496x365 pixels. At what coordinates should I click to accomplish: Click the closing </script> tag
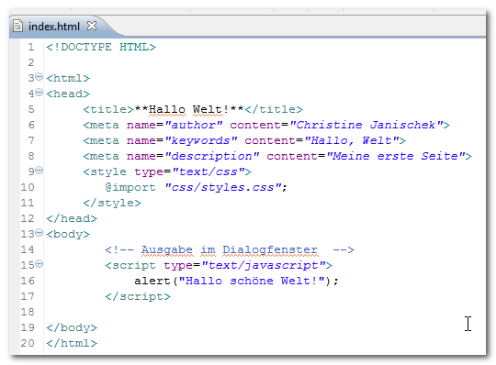(x=138, y=296)
